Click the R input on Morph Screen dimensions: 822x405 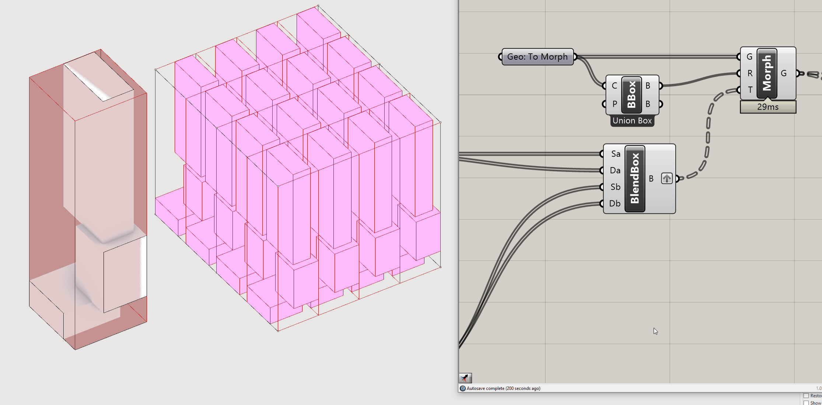[750, 73]
